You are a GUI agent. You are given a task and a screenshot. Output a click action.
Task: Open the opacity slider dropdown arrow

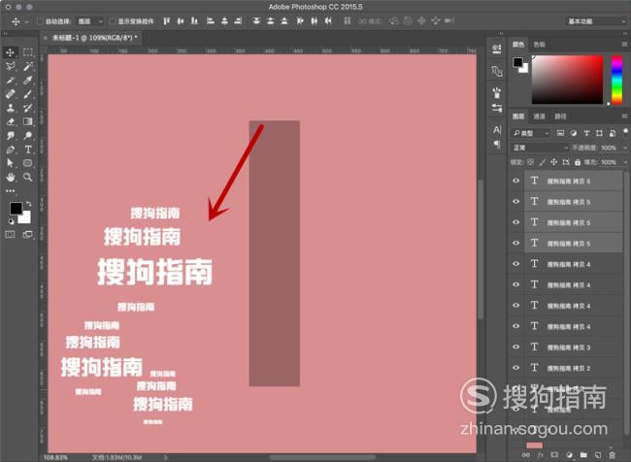(x=624, y=148)
